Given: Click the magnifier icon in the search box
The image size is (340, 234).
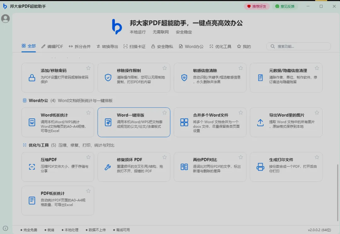Looking at the screenshot, I should (x=273, y=46).
